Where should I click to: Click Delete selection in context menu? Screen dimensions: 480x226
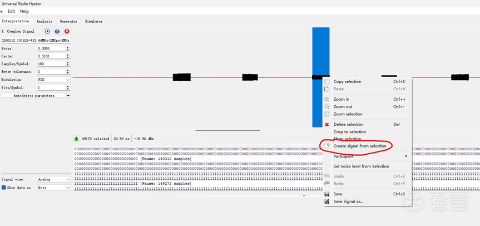tap(348, 124)
